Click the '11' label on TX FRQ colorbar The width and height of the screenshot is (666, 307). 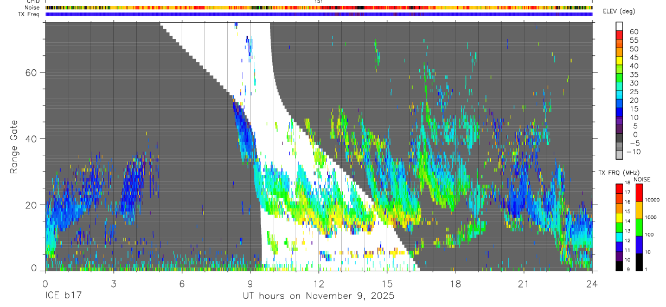click(x=626, y=250)
